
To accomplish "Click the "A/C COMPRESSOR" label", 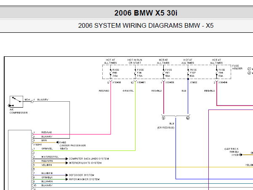I will point(19,111).
